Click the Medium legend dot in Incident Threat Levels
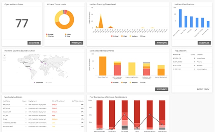The height and width of the screenshot is (132, 215). coord(47,36)
